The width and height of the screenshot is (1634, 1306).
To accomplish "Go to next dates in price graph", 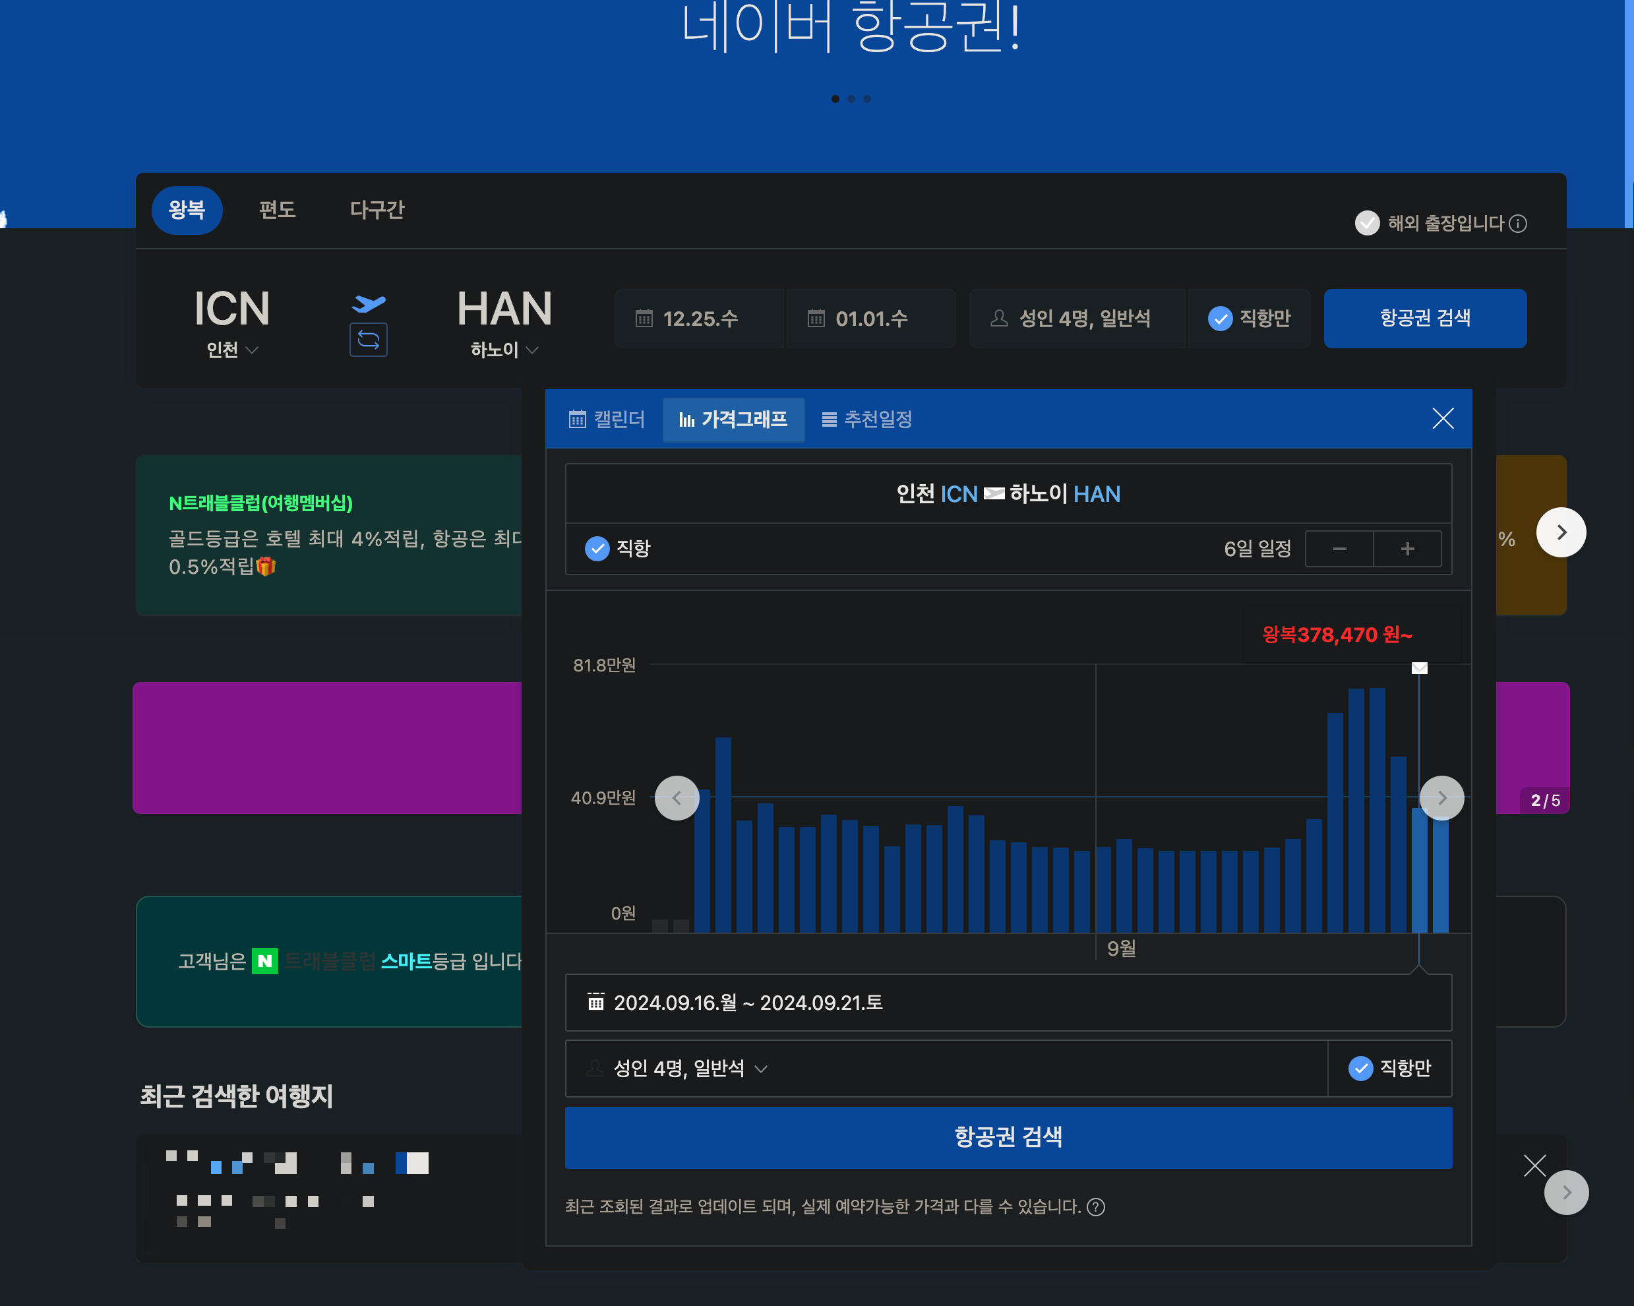I will (x=1441, y=797).
